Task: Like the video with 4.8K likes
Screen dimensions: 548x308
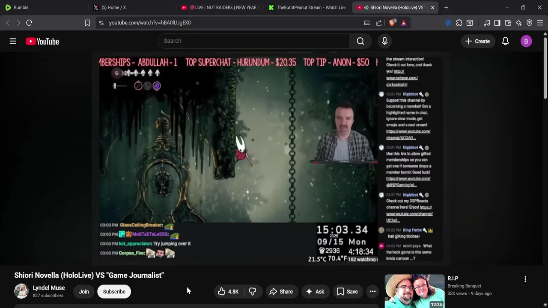Action: [228, 292]
